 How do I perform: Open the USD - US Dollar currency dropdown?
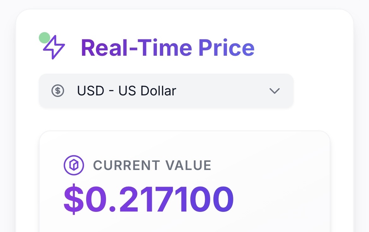(166, 91)
